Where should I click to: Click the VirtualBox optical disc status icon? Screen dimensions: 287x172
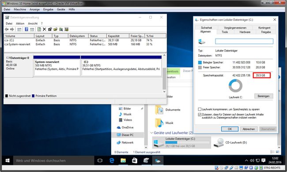coord(221,168)
